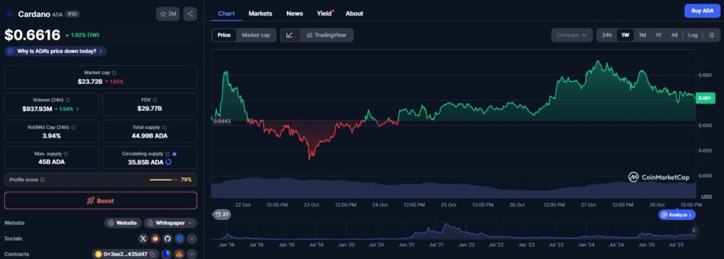Screen dimensions: 724x259
Task: Click the $23.72B market cap value
Action: [x=90, y=81]
